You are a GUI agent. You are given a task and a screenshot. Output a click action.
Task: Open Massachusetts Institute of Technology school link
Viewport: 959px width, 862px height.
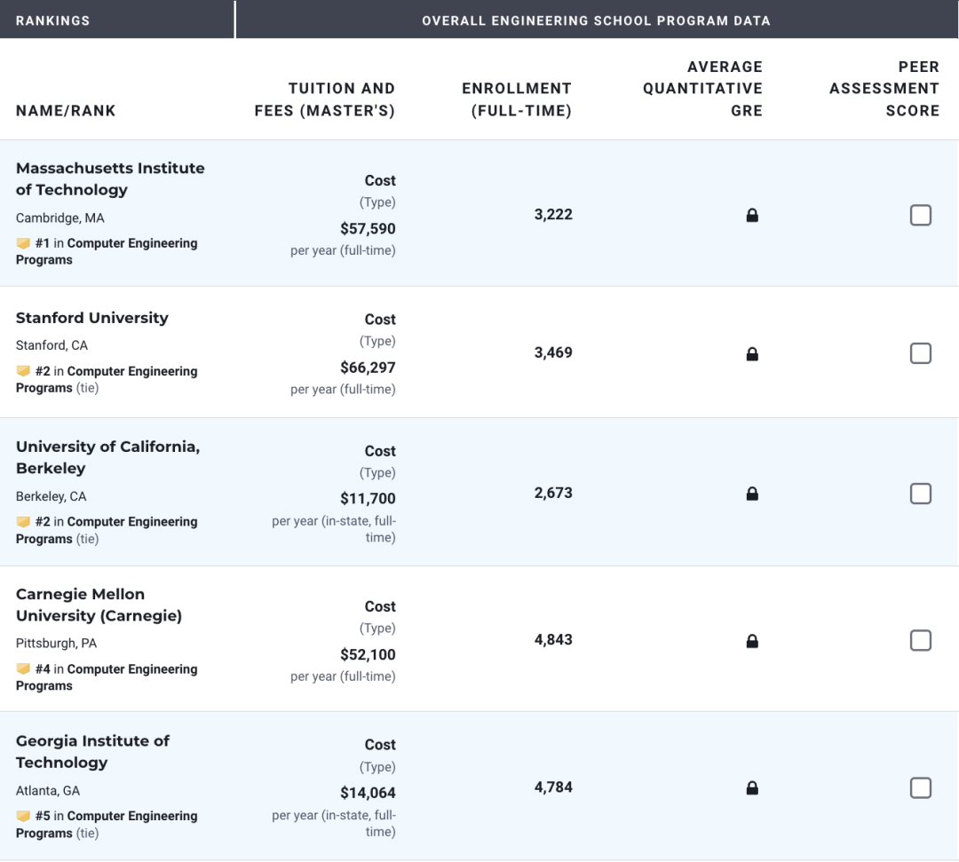[110, 179]
